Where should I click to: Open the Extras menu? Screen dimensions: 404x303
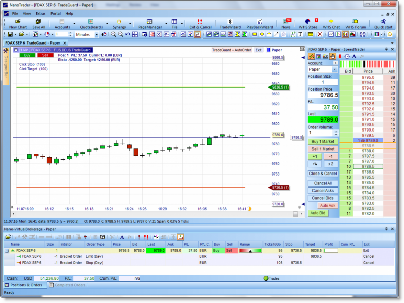pos(40,13)
